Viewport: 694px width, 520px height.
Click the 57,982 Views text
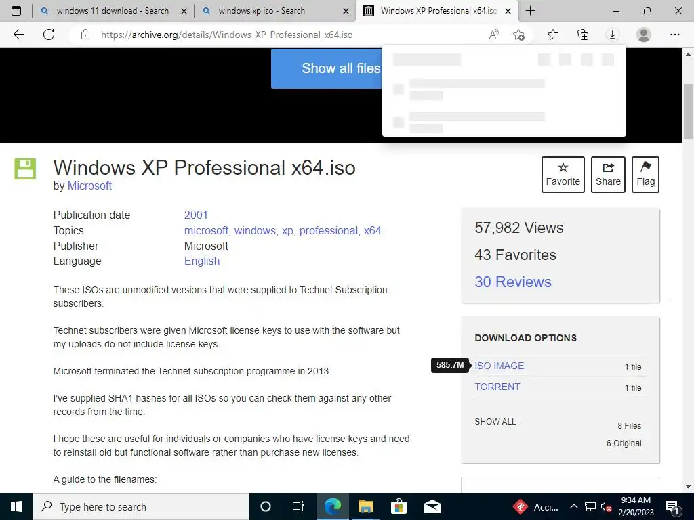(518, 227)
